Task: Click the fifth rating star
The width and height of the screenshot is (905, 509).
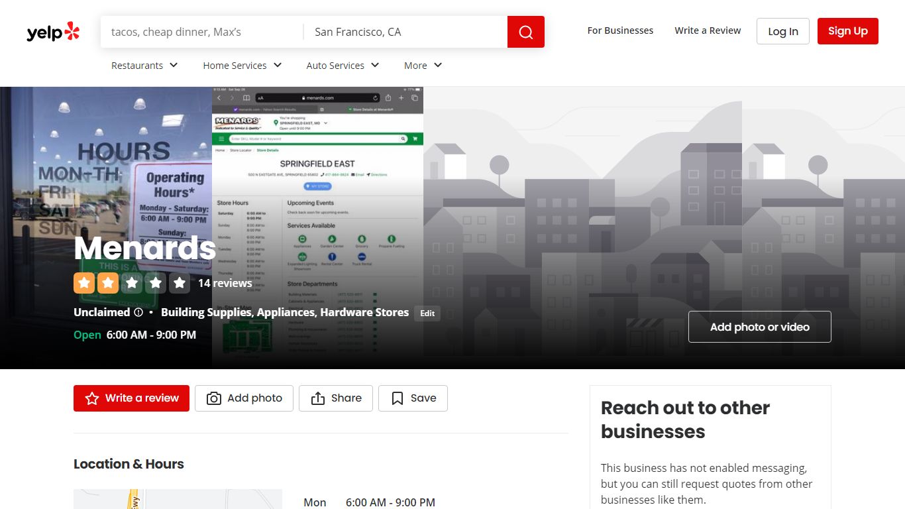Action: pyautogui.click(x=180, y=283)
